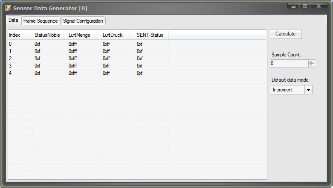The image size is (333, 188).
Task: Expand the Default data mode dropdown arrow
Action: coord(309,90)
